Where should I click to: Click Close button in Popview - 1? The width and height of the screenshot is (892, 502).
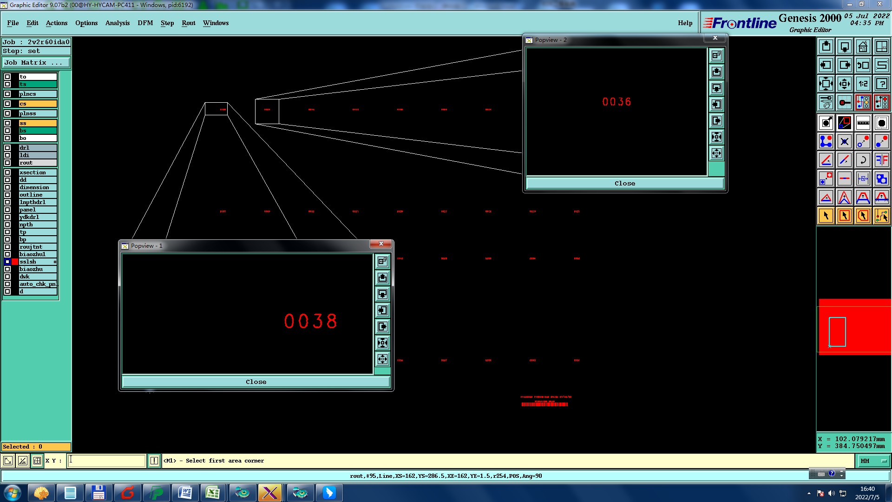click(256, 382)
